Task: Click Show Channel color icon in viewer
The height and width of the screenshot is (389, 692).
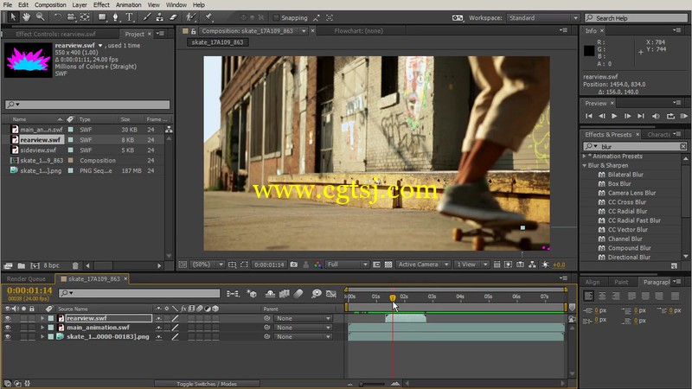Action: coord(317,265)
